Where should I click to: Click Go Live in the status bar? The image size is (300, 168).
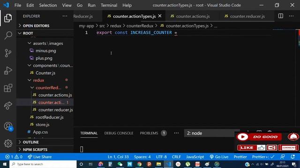[x=219, y=157]
